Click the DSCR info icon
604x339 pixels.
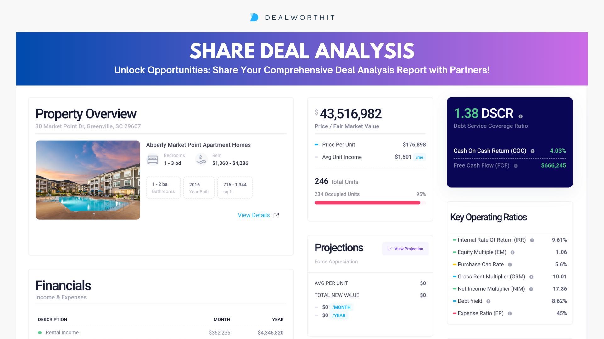point(521,116)
